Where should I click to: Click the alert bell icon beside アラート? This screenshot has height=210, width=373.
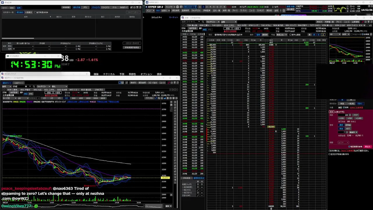tap(347, 6)
